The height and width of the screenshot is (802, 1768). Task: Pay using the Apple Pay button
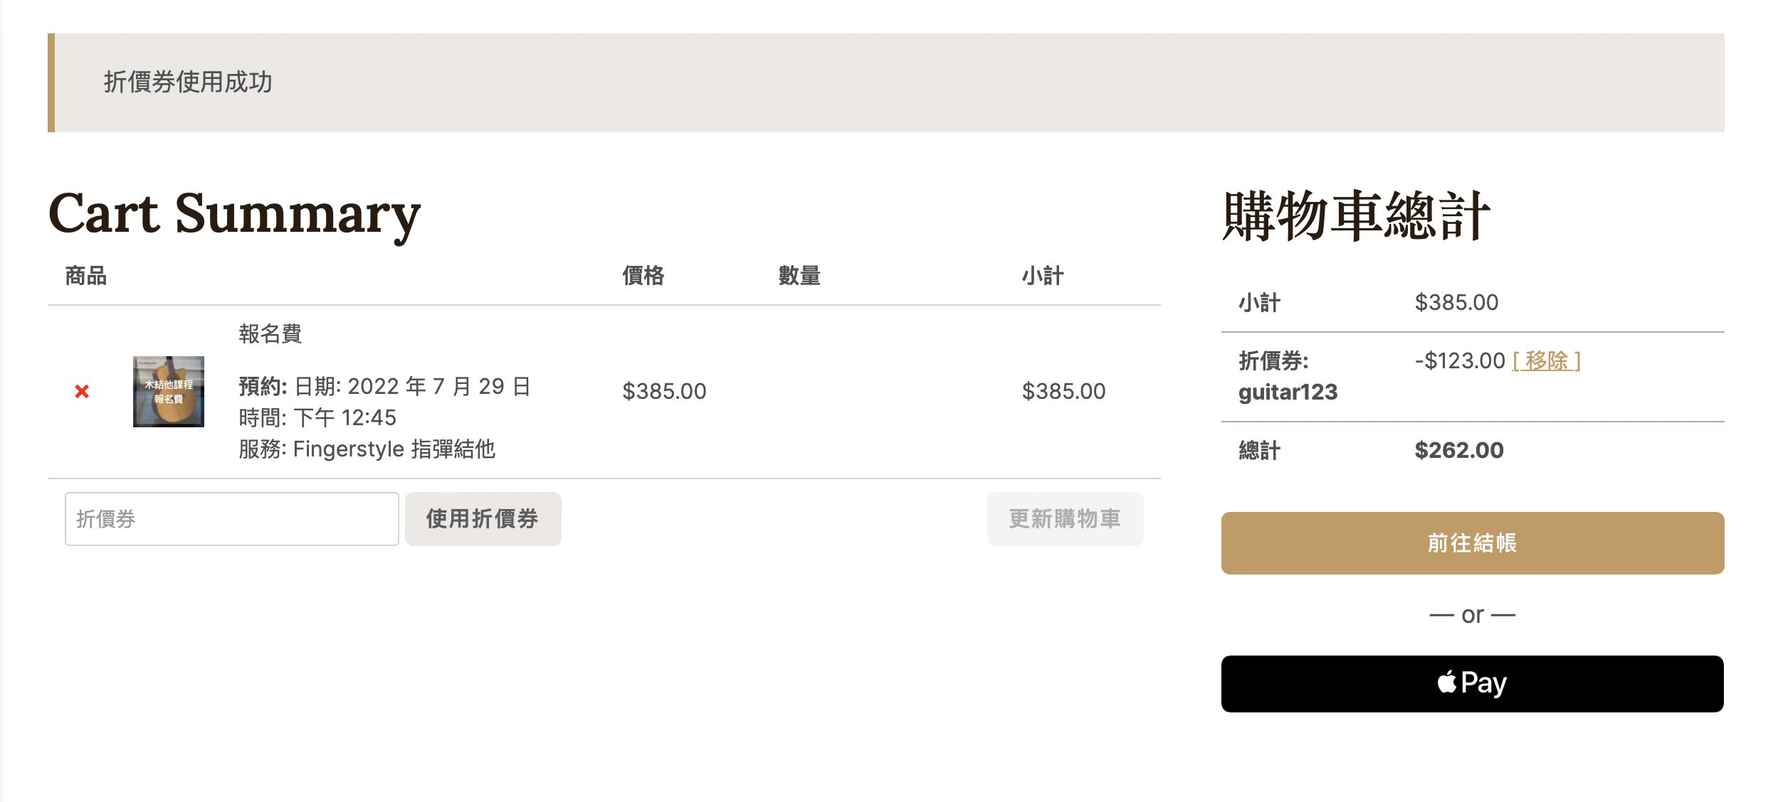point(1473,684)
